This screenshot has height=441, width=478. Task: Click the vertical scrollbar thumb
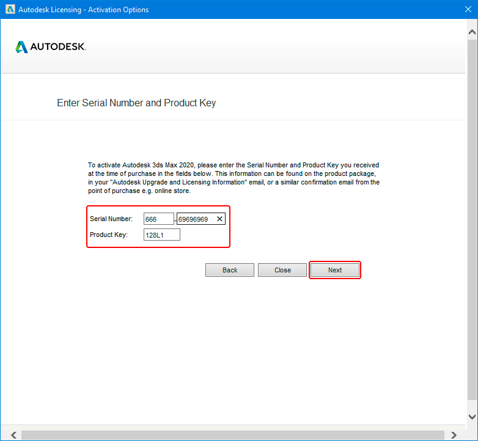(x=472, y=219)
